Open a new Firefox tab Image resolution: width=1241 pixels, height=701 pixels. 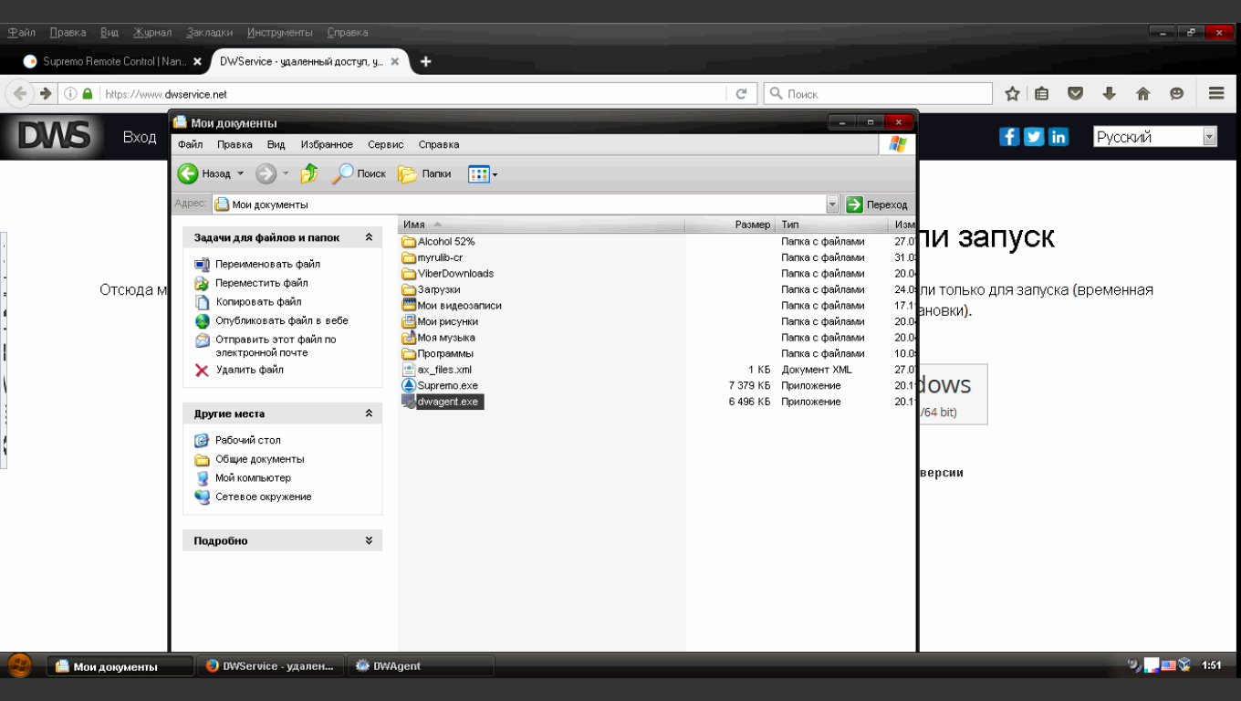[425, 62]
